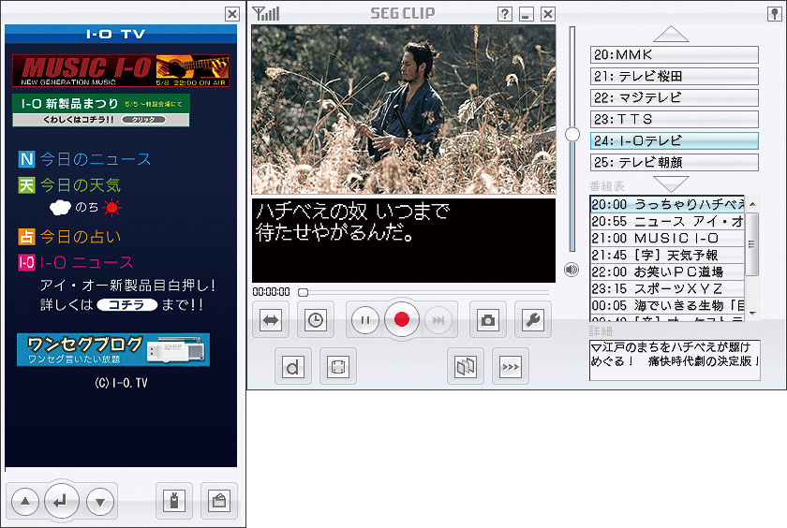Click the red record button
This screenshot has height=528, width=787.
pos(402,319)
